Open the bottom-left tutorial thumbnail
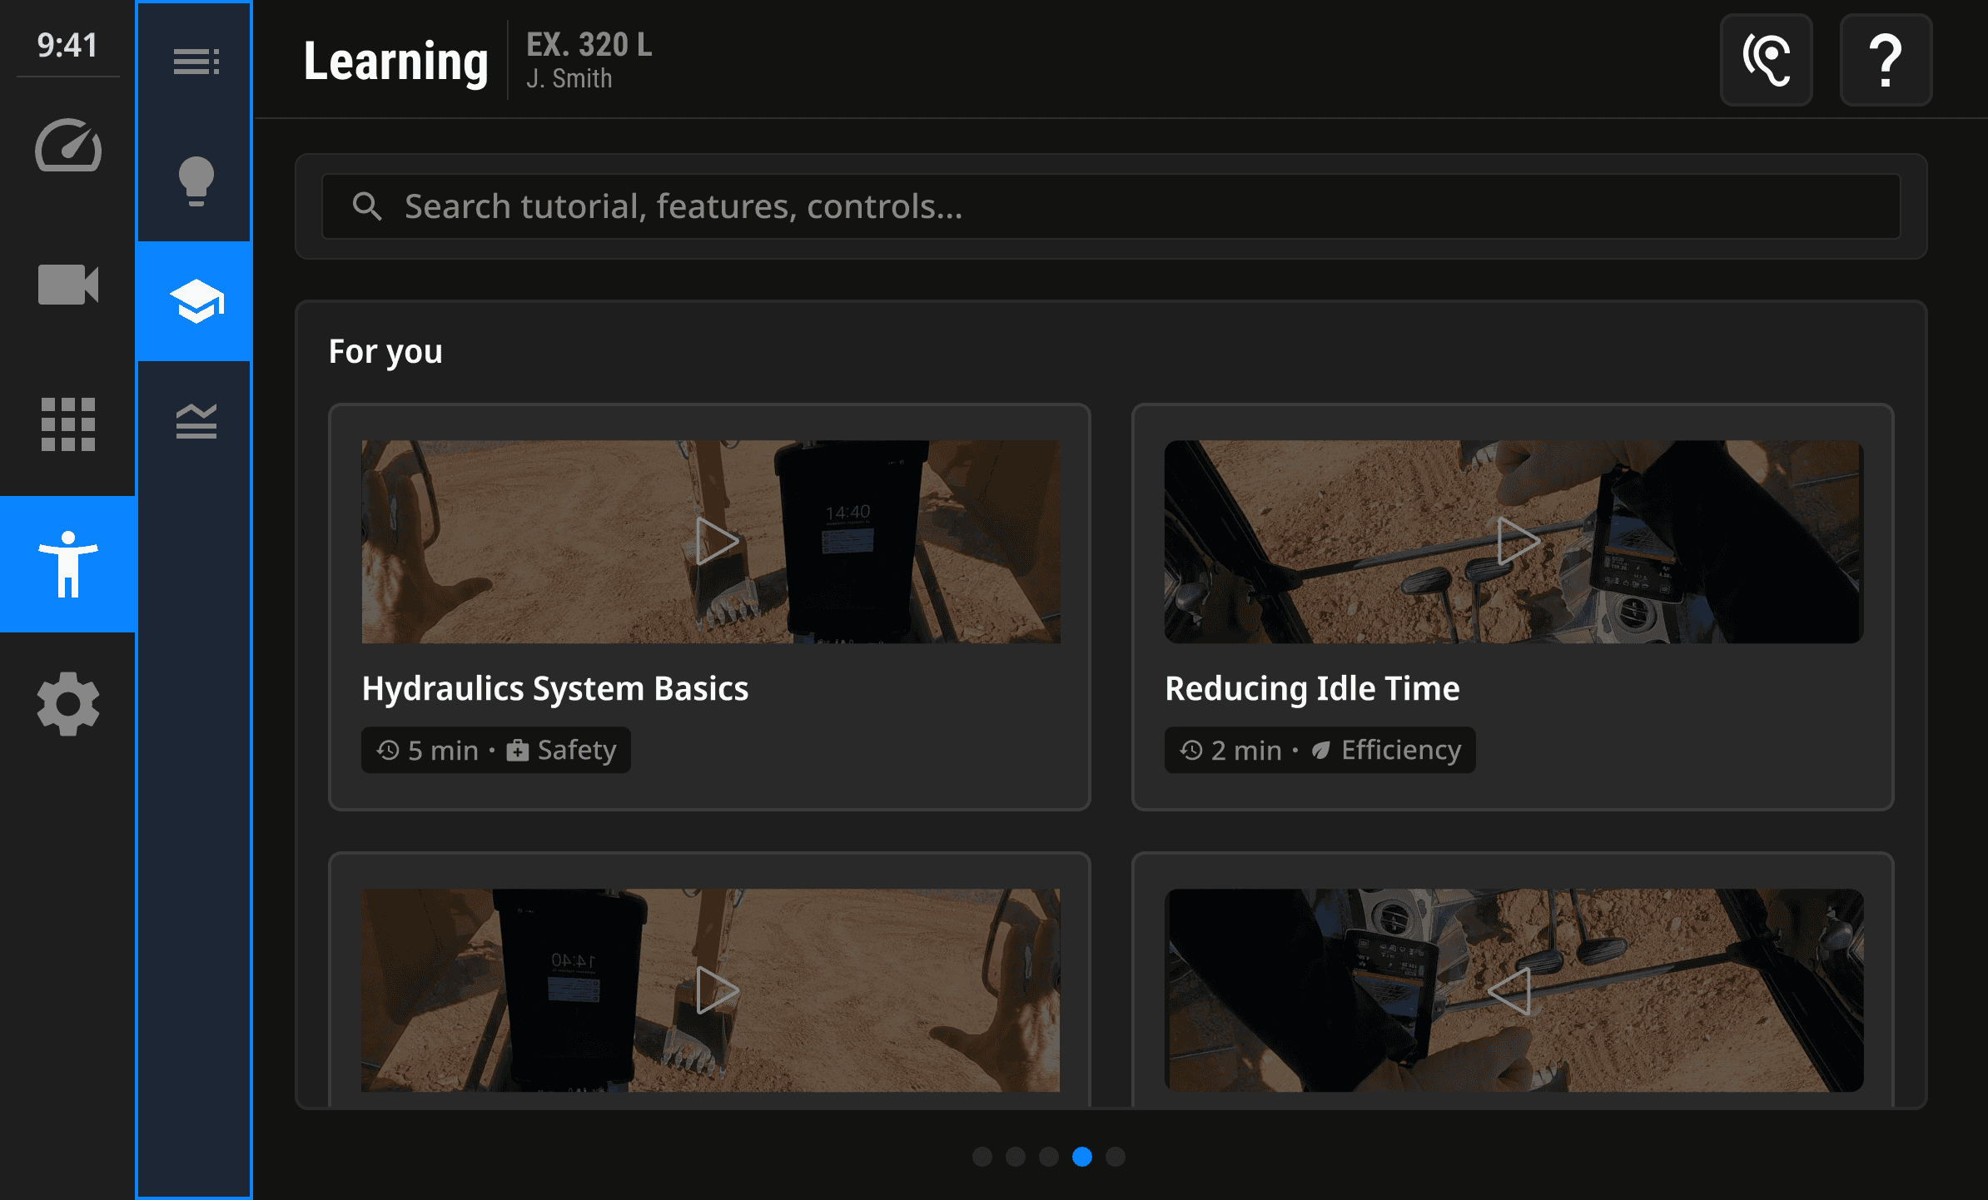 tap(710, 990)
